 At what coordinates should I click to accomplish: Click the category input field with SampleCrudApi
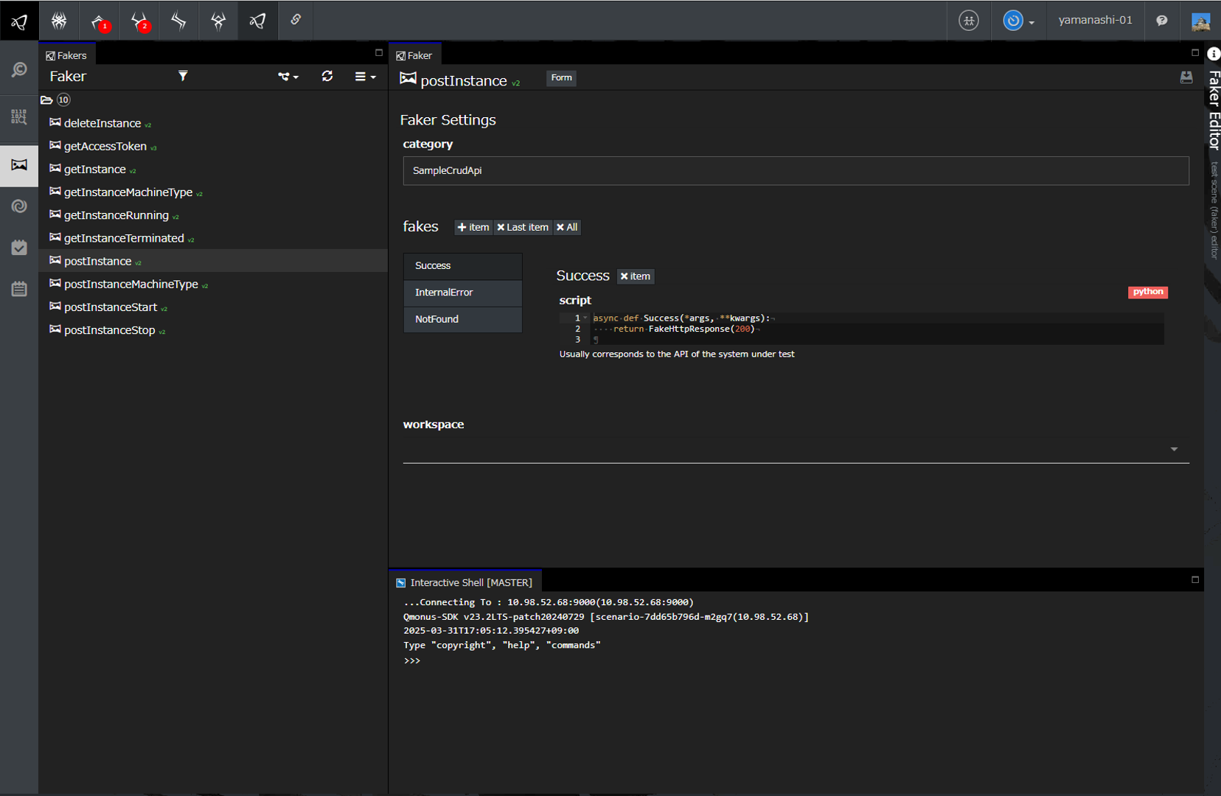click(x=795, y=170)
